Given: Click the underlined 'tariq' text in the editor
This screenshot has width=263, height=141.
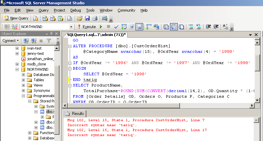Looking at the screenshot, I should 90,80.
